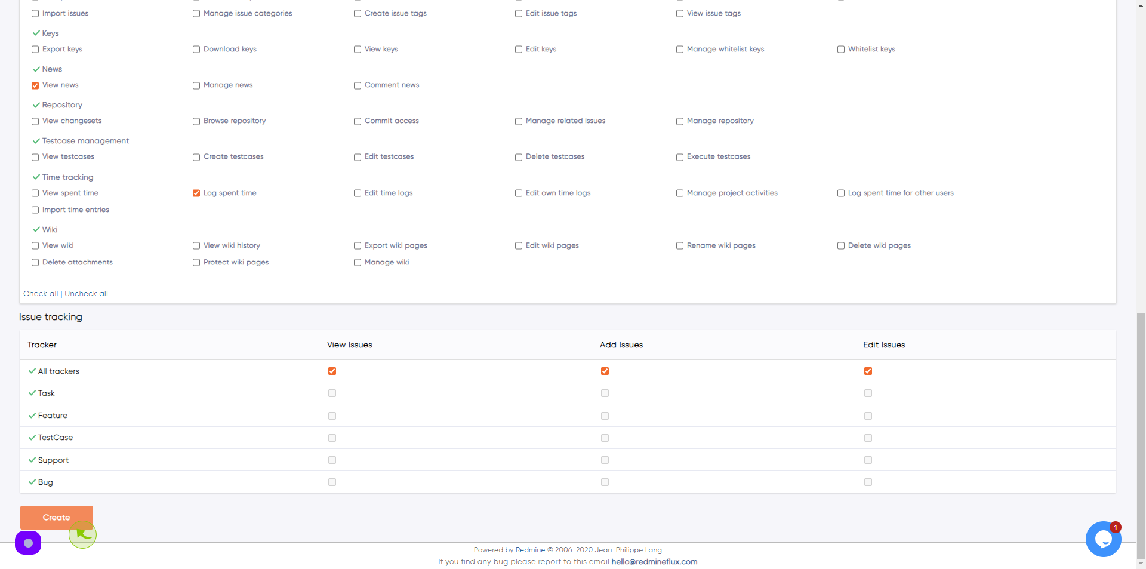Check the Import time entries box

pyautogui.click(x=35, y=210)
